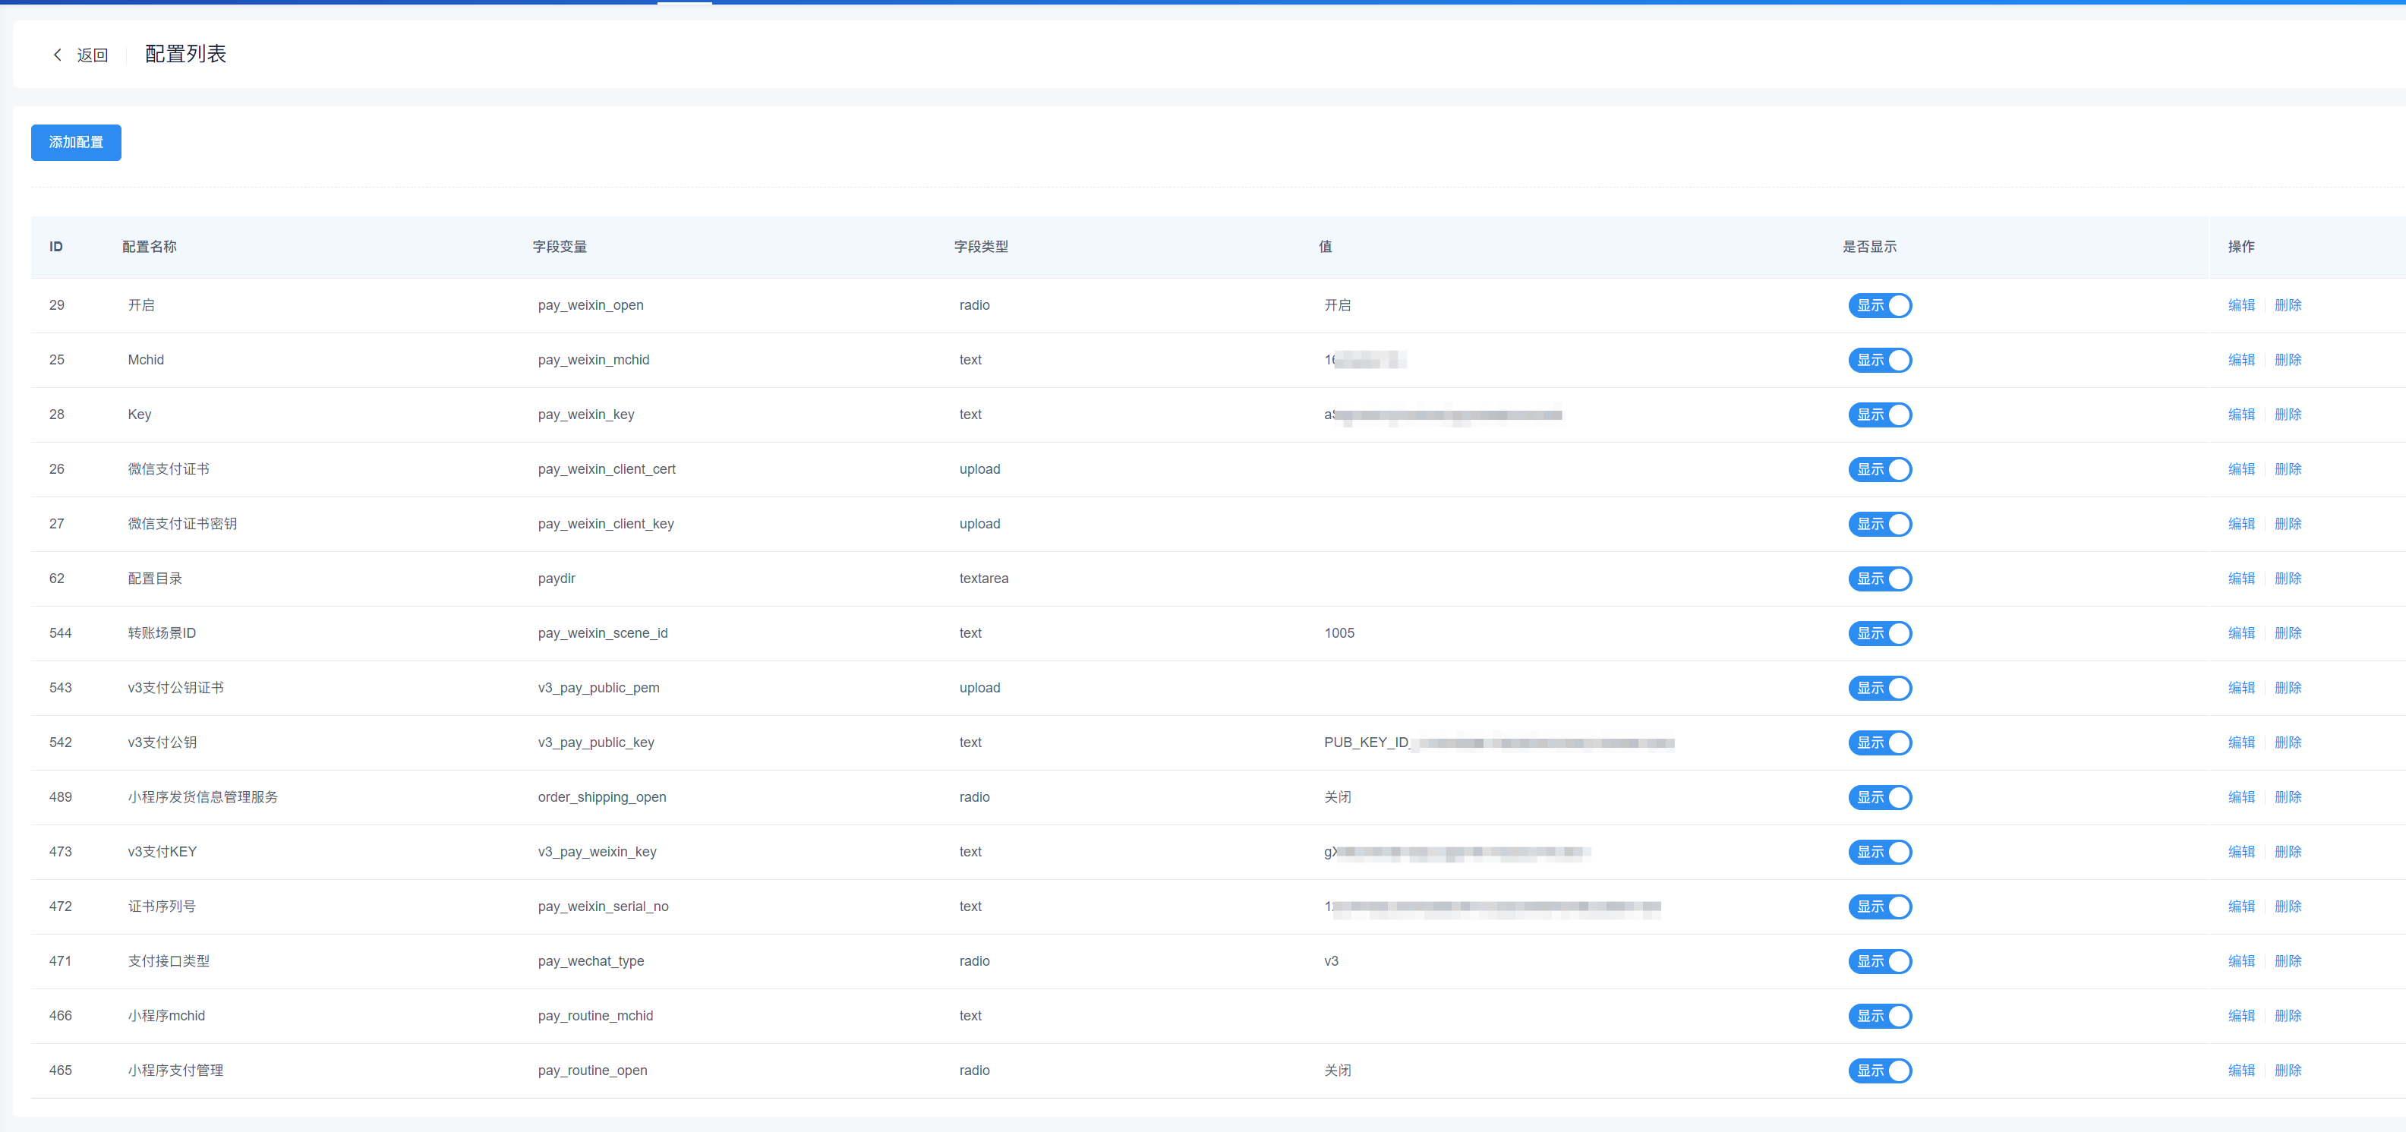The image size is (2406, 1132).
Task: Toggle display switch for 证书序列号 row
Action: [x=1879, y=906]
